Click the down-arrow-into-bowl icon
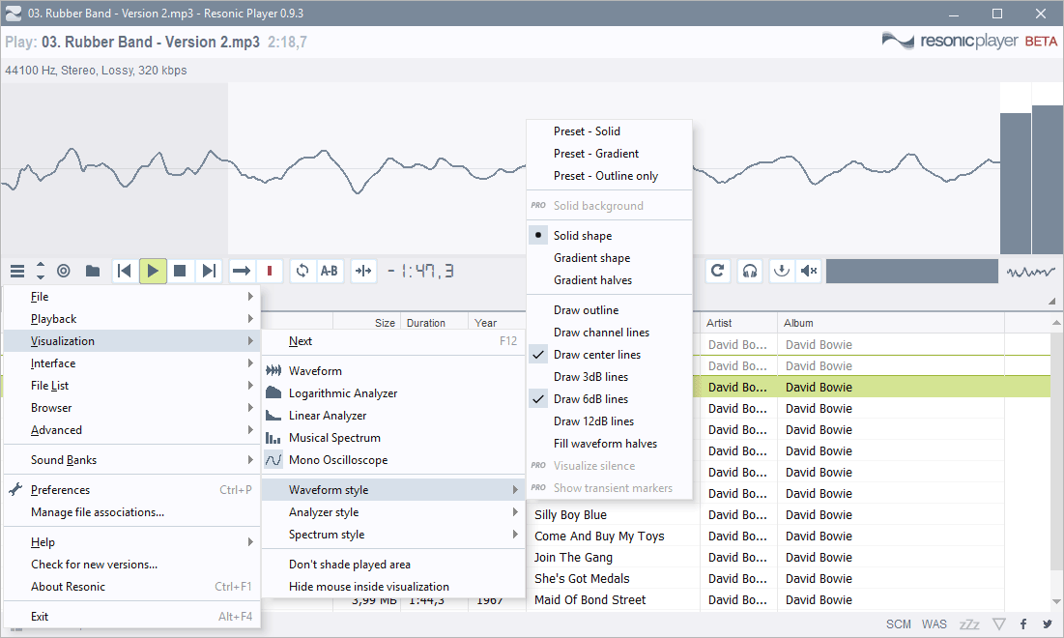Viewport: 1064px width, 638px height. point(782,271)
